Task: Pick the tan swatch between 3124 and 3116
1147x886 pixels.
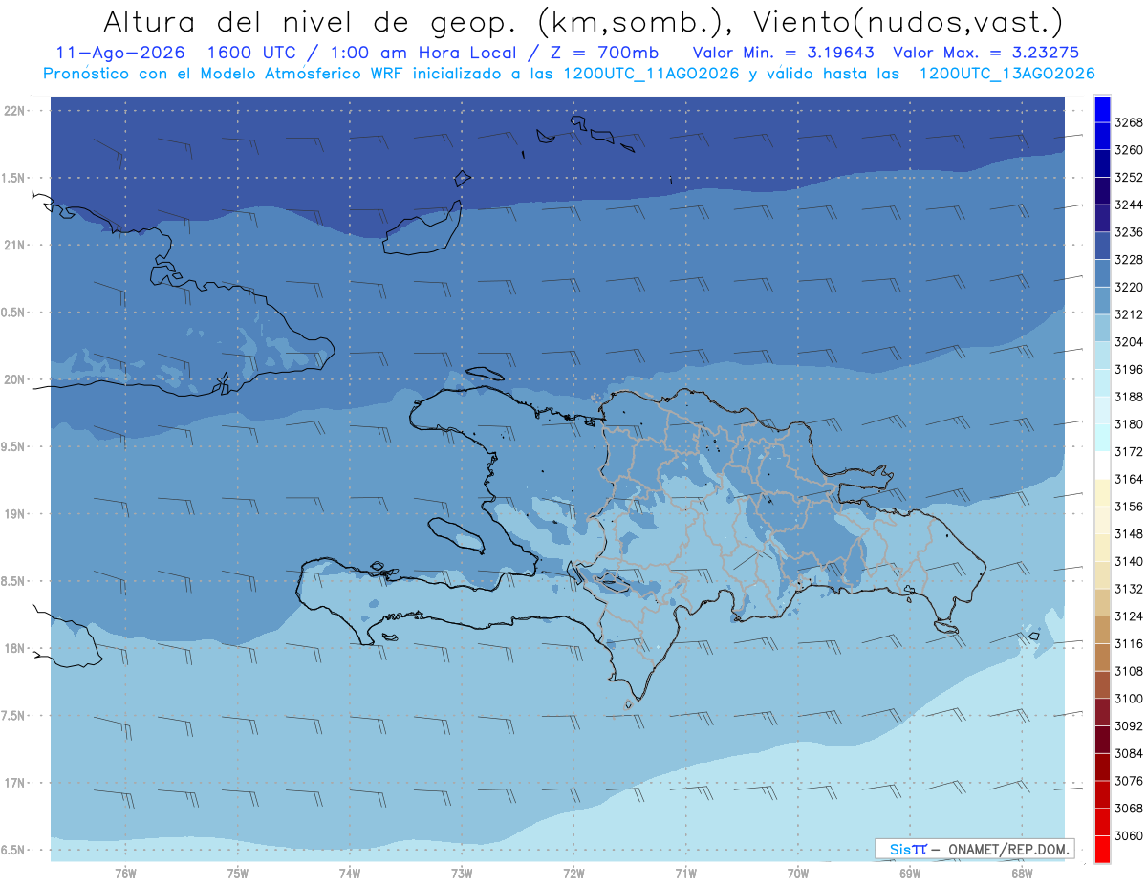Action: click(1101, 630)
